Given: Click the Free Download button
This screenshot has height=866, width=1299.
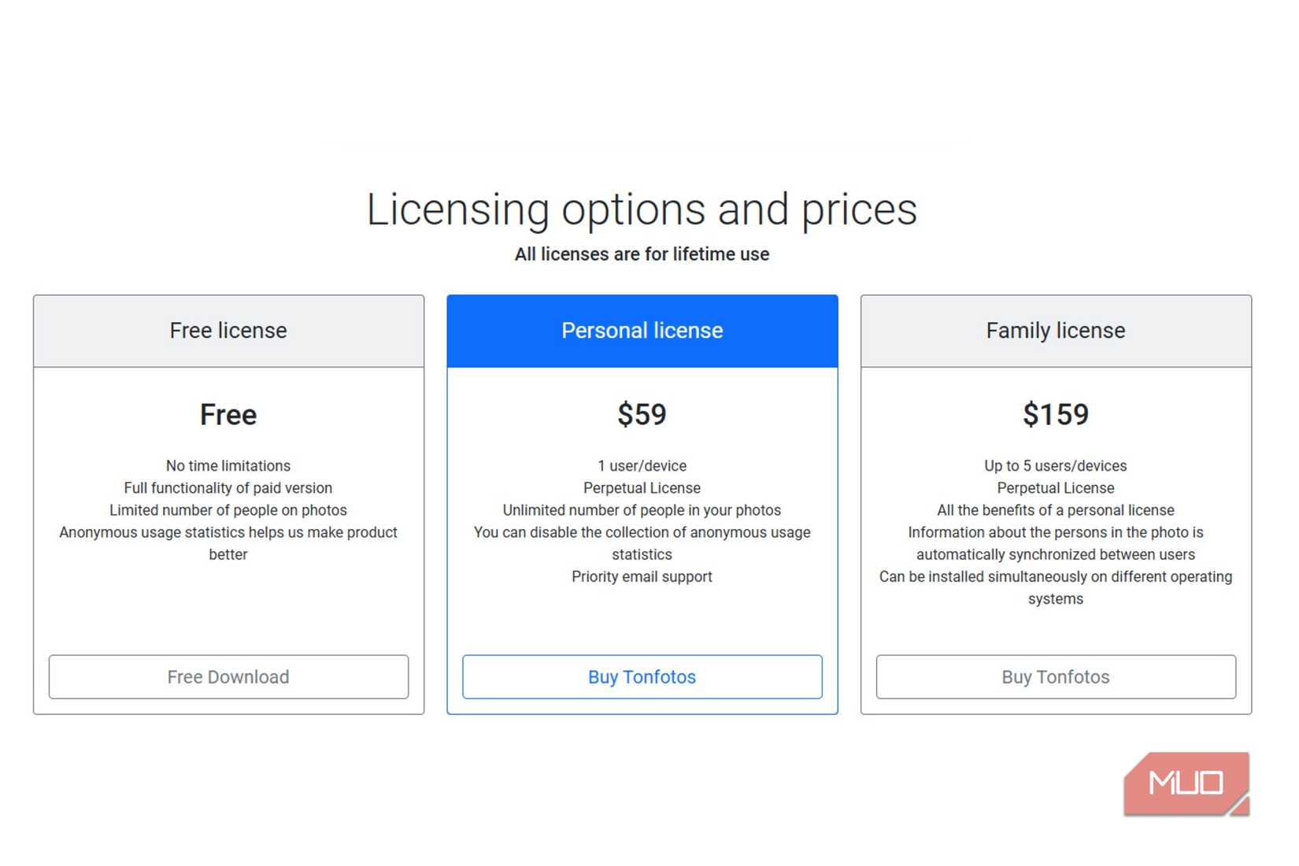Looking at the screenshot, I should tap(228, 676).
